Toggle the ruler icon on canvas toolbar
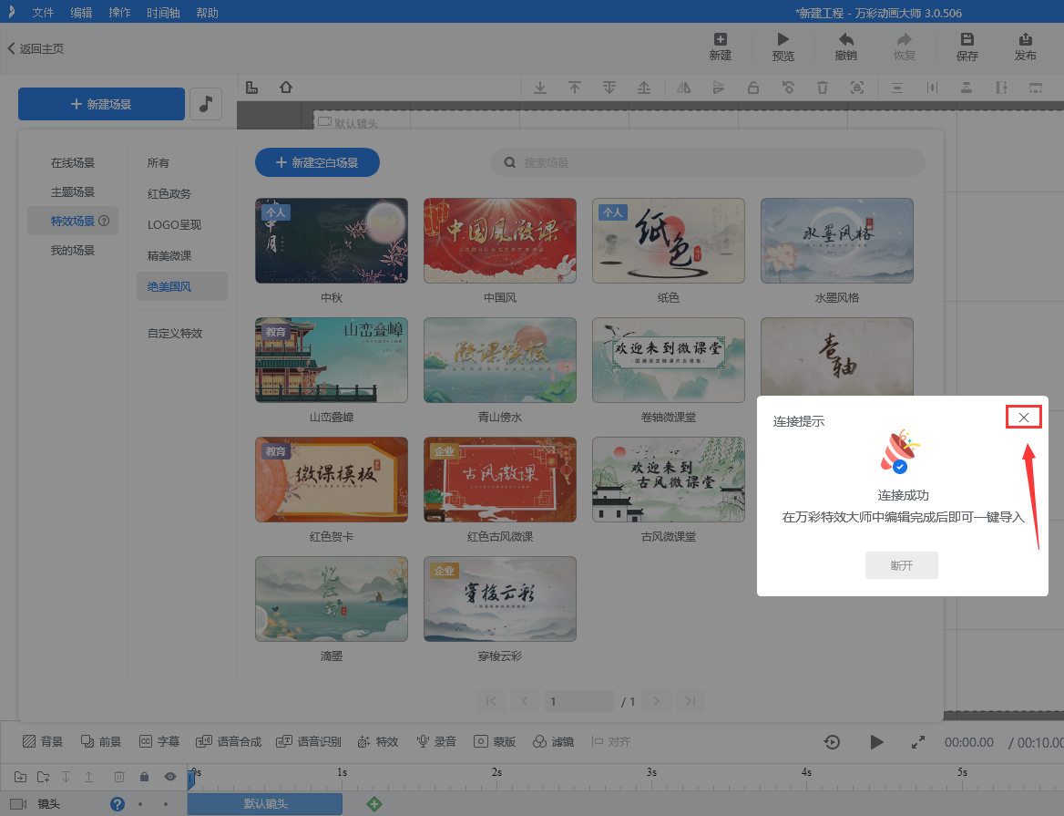 click(x=251, y=88)
